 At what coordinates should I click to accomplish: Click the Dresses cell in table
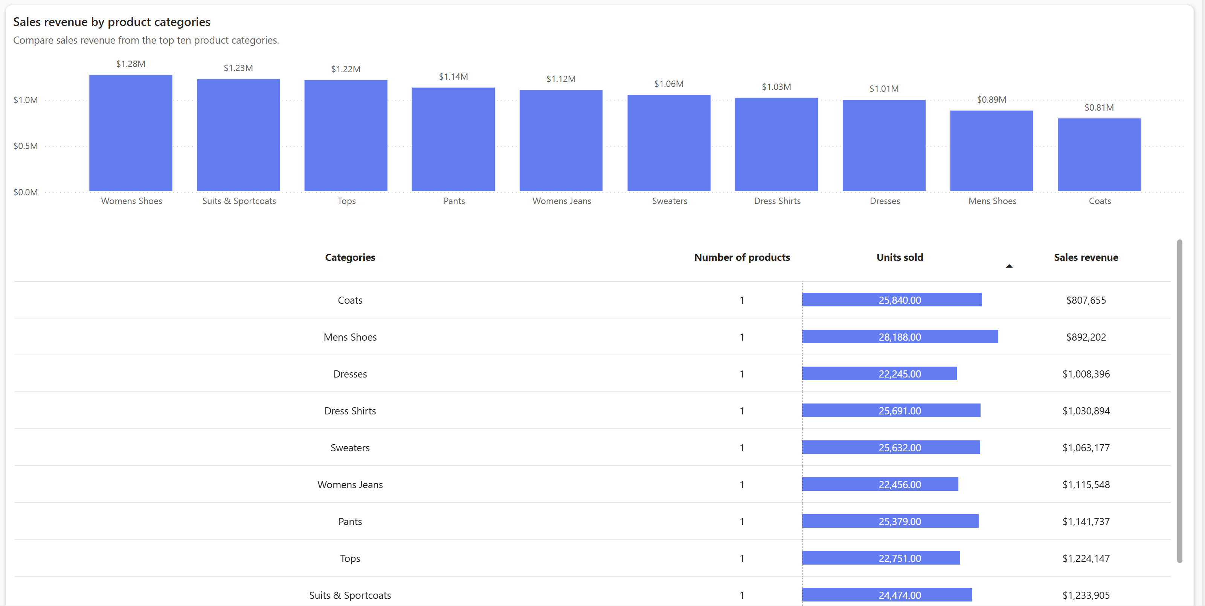point(350,374)
